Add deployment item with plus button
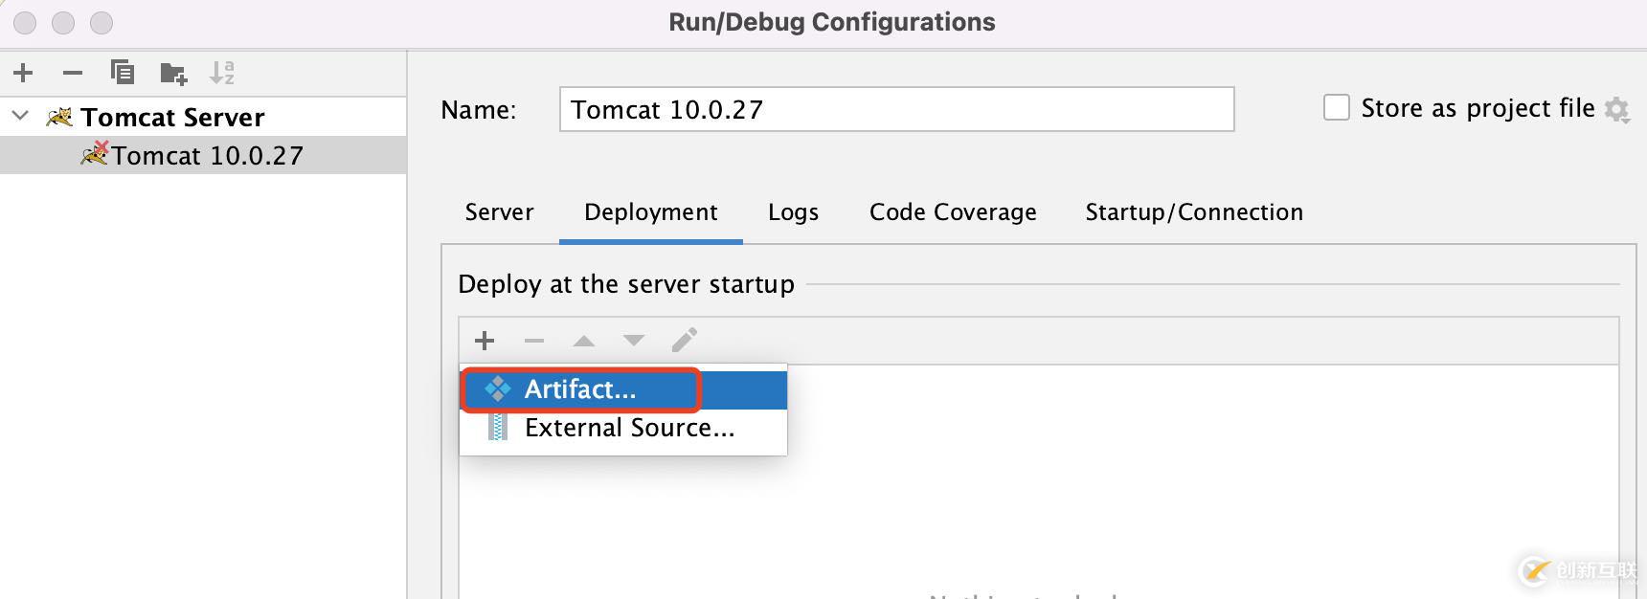The width and height of the screenshot is (1647, 599). [x=485, y=341]
